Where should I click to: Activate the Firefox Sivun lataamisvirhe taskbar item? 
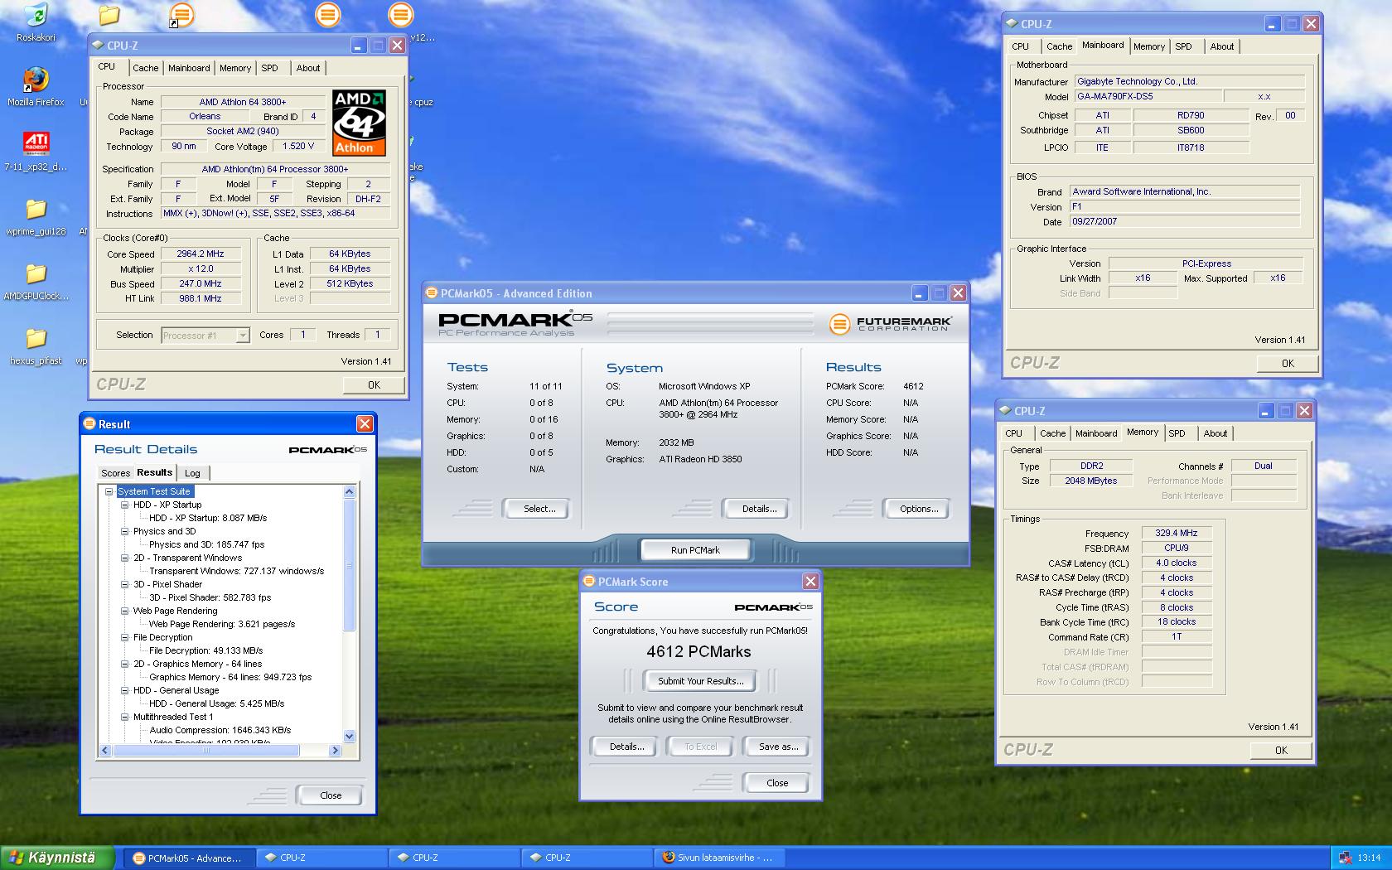pos(718,858)
